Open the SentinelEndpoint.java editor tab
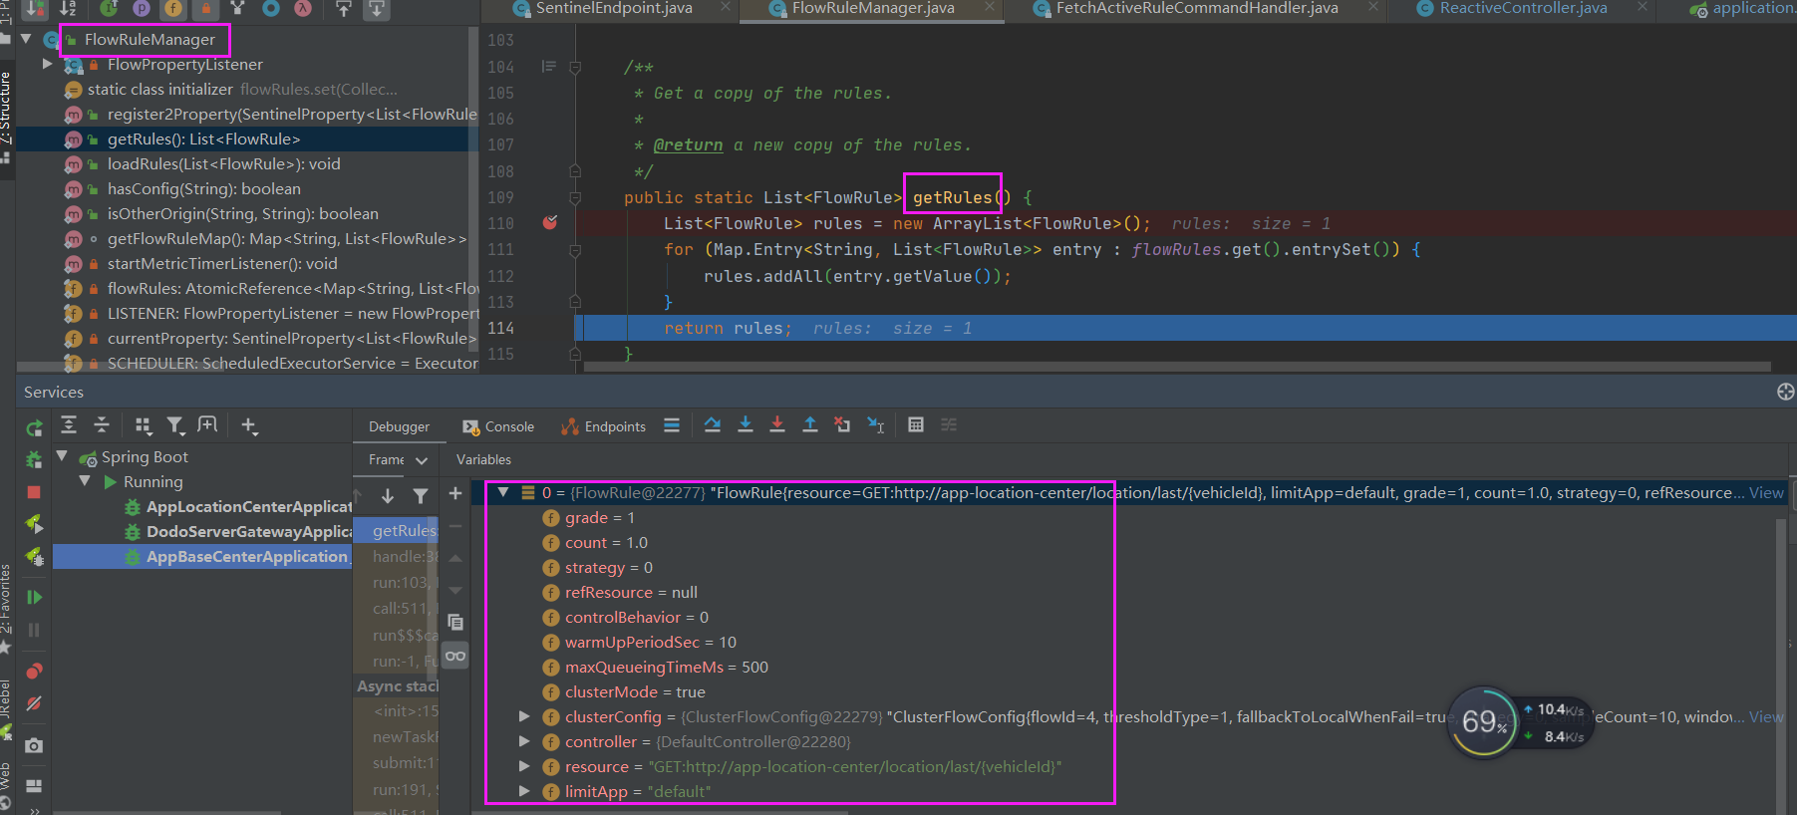Screen dimensions: 1797x815 tap(614, 9)
